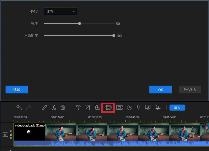Screen dimensions: 209x151
Task: Click the scissors split tool
Action: pyautogui.click(x=54, y=107)
